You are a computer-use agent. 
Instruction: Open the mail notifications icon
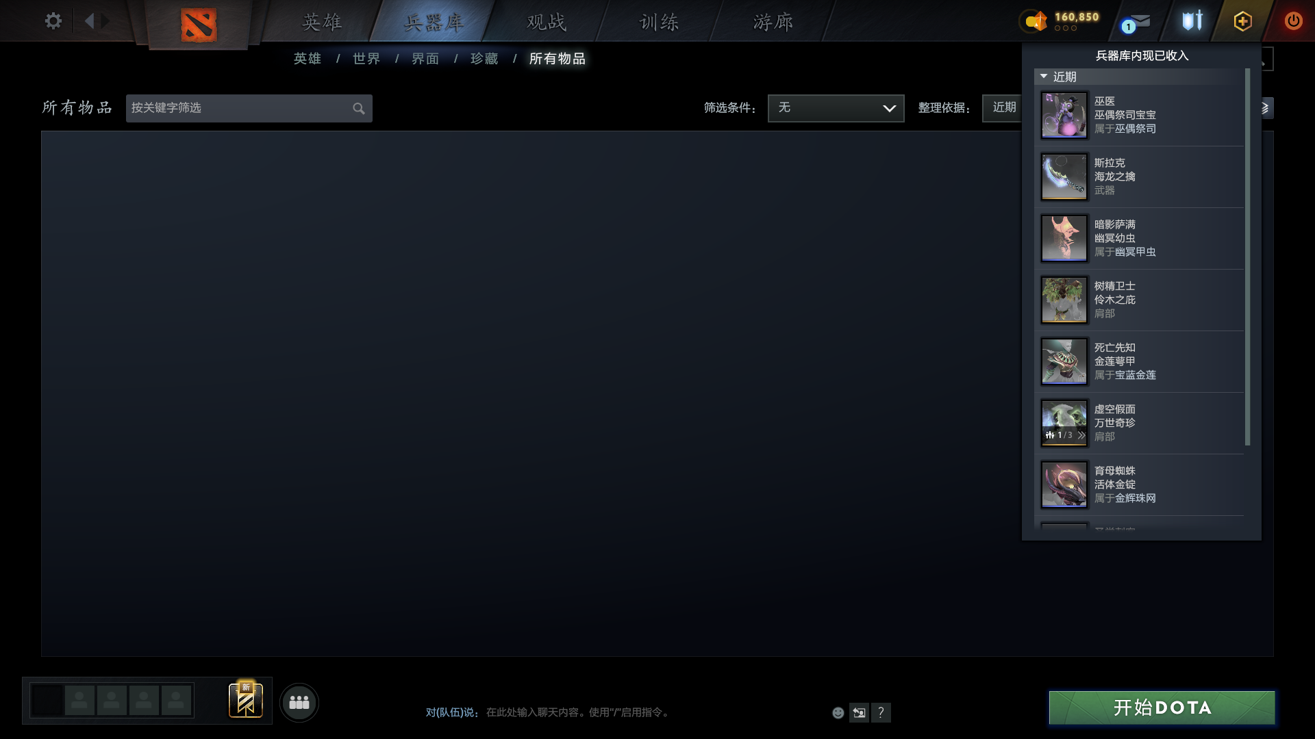point(1136,23)
